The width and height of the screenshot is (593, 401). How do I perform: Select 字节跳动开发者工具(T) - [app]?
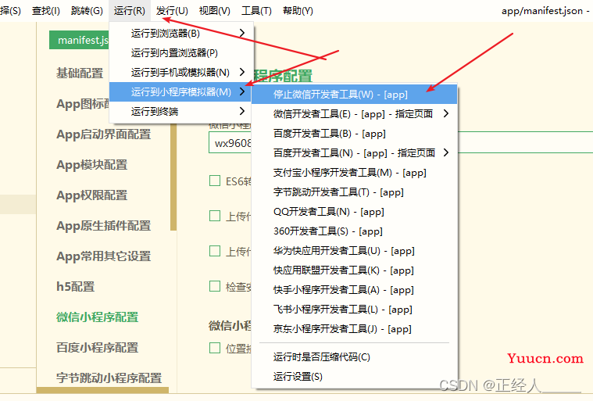(x=354, y=192)
